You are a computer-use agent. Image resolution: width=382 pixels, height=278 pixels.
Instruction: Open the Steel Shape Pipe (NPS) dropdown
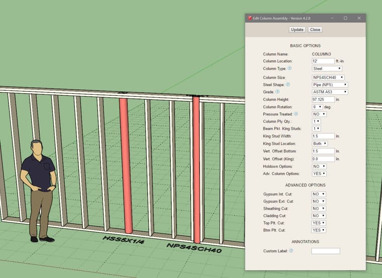[x=330, y=85]
